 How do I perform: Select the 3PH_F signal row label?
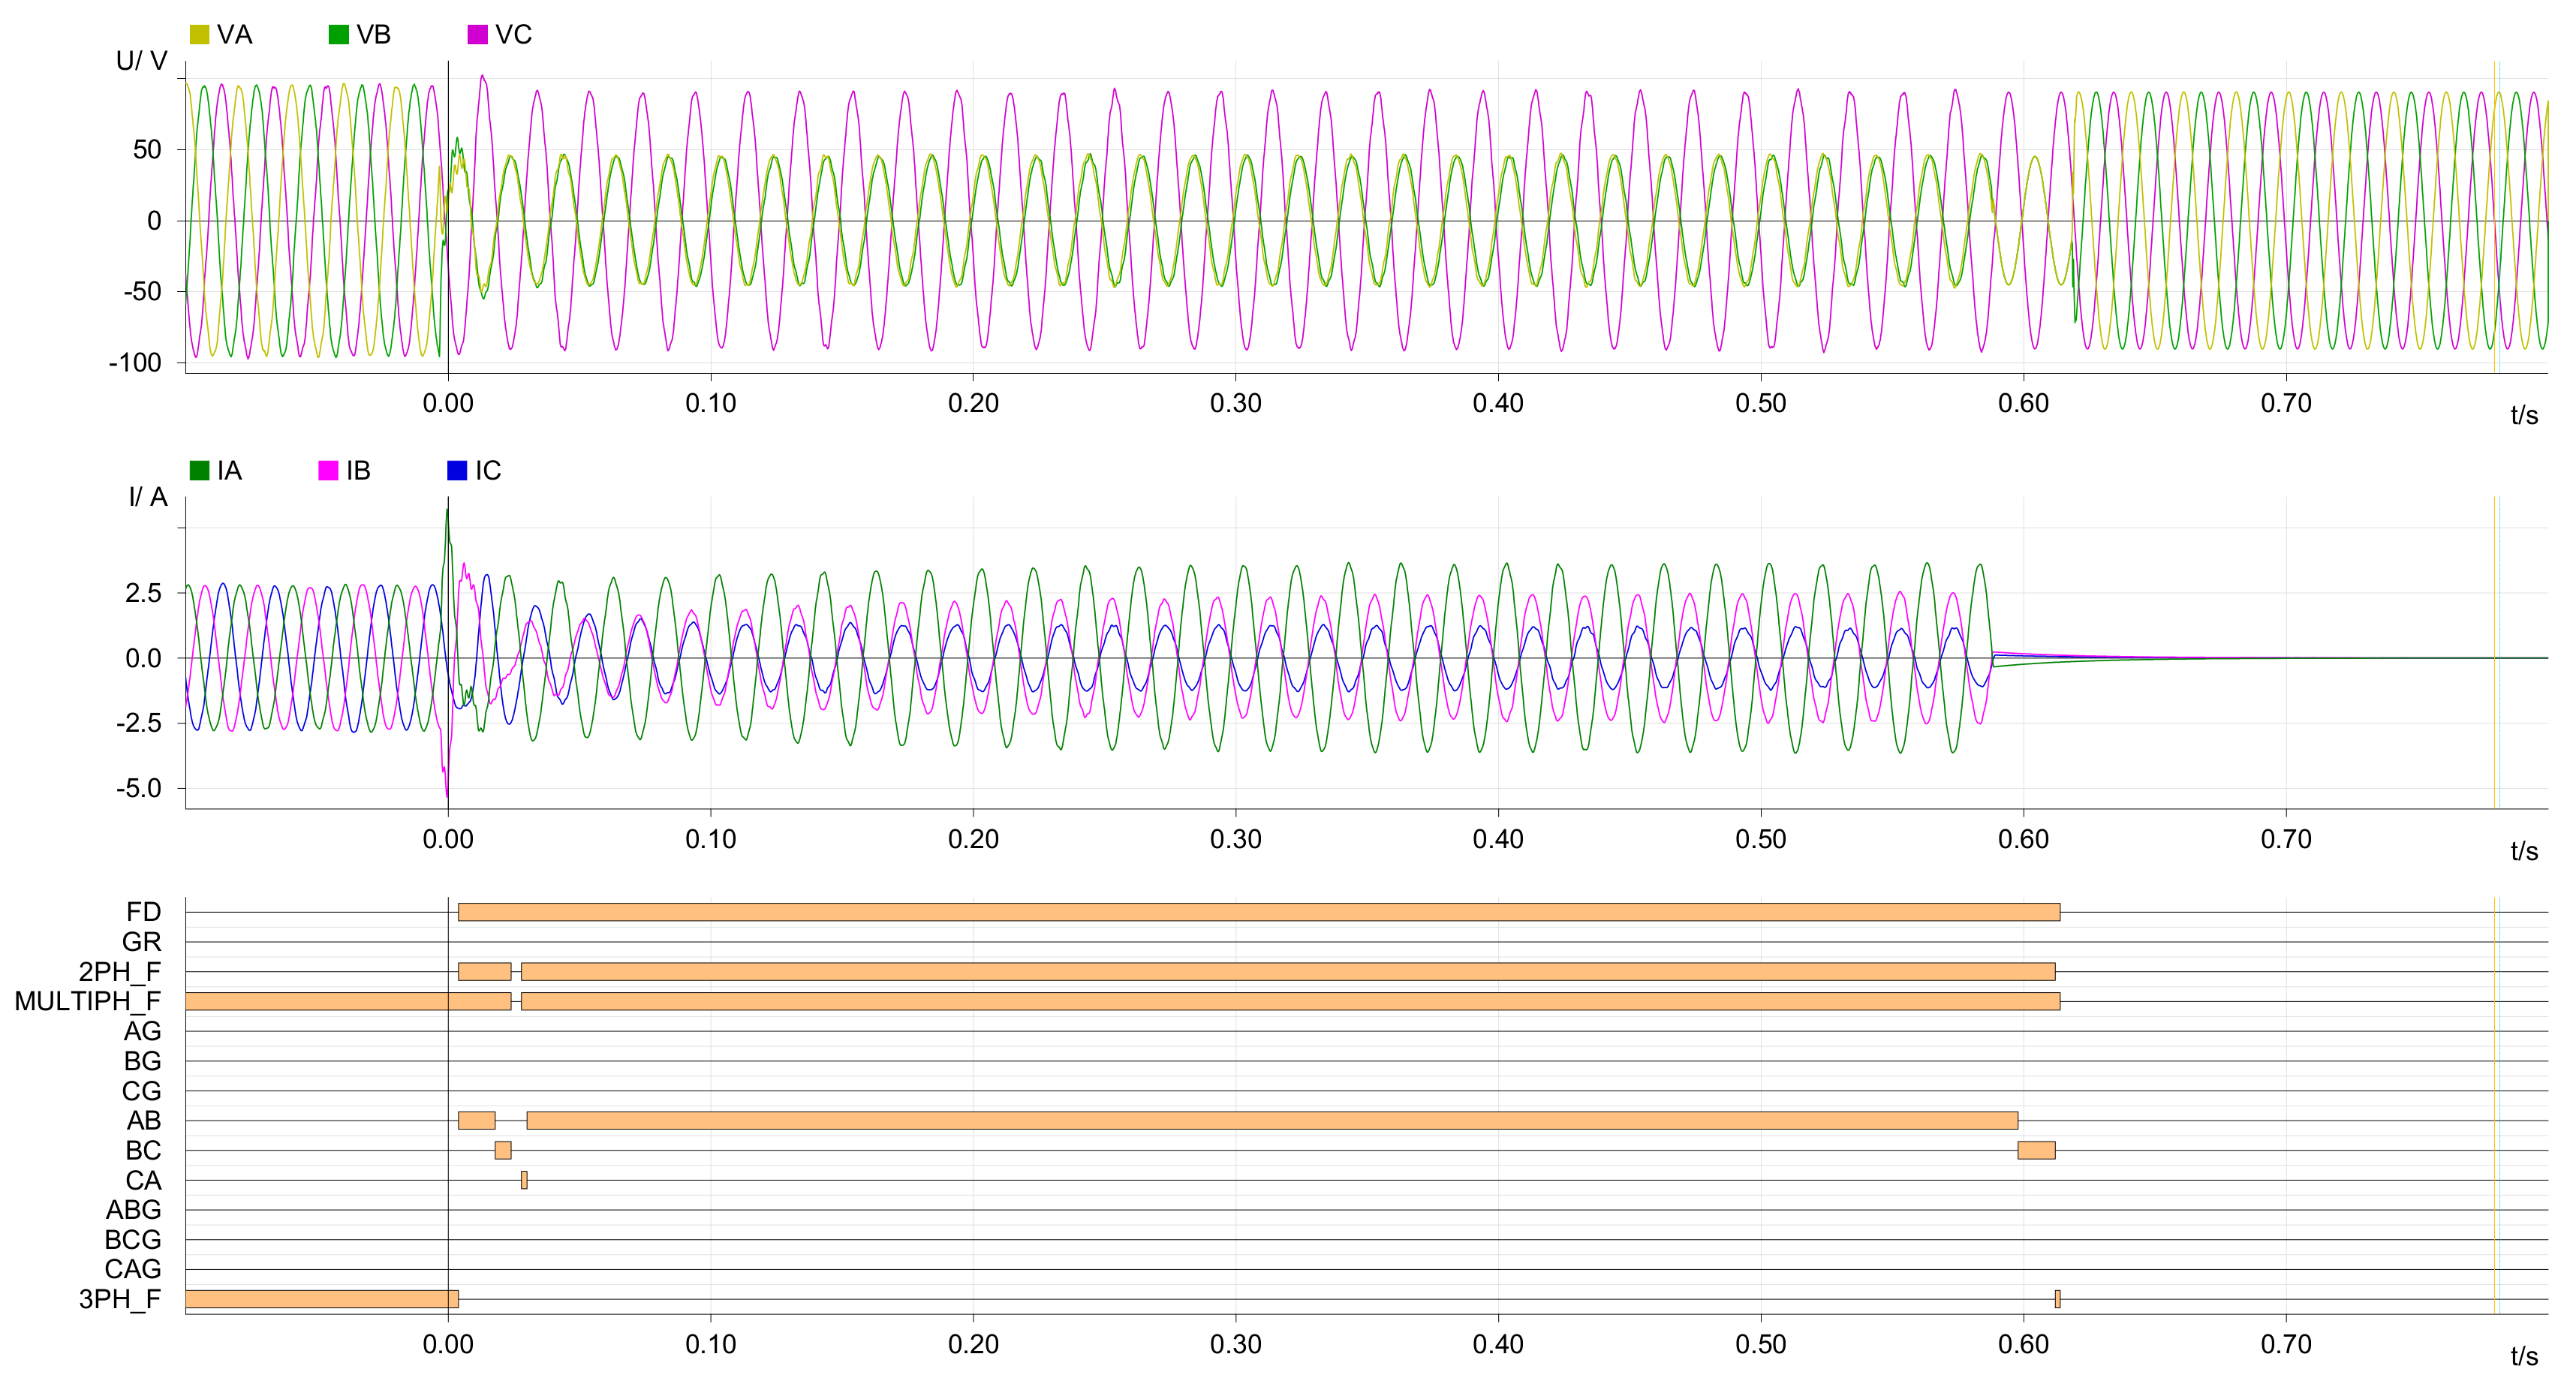point(119,1300)
